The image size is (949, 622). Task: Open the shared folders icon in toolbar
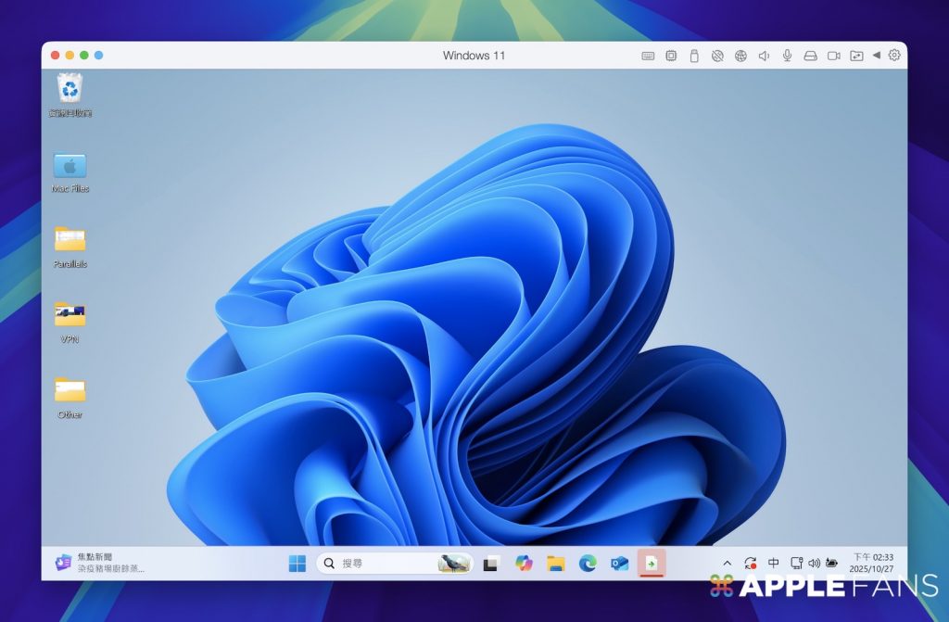coord(856,56)
